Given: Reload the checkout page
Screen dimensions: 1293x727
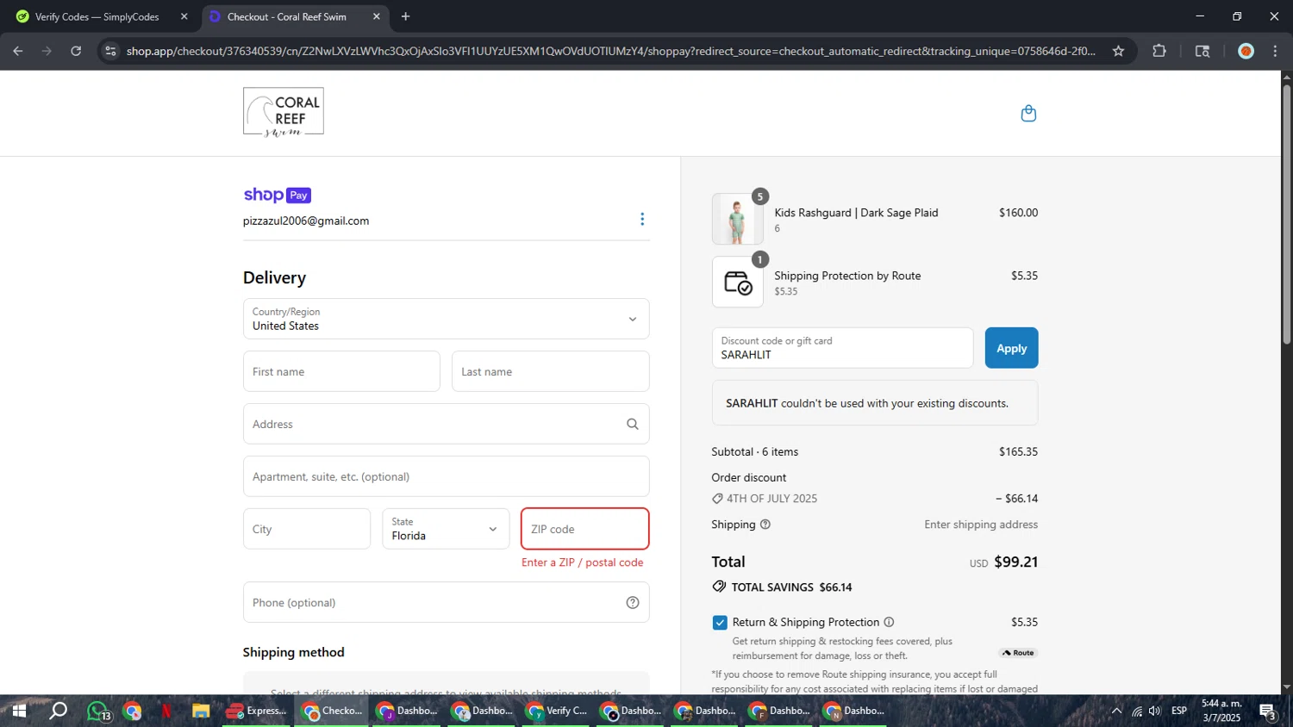Looking at the screenshot, I should 76,51.
